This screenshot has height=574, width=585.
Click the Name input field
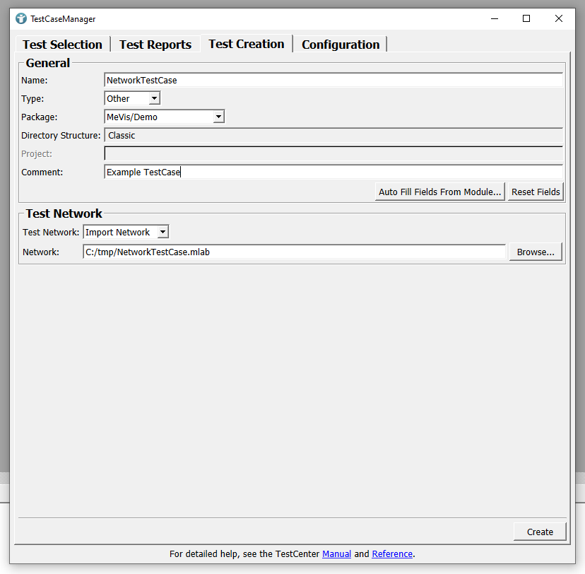coord(333,81)
